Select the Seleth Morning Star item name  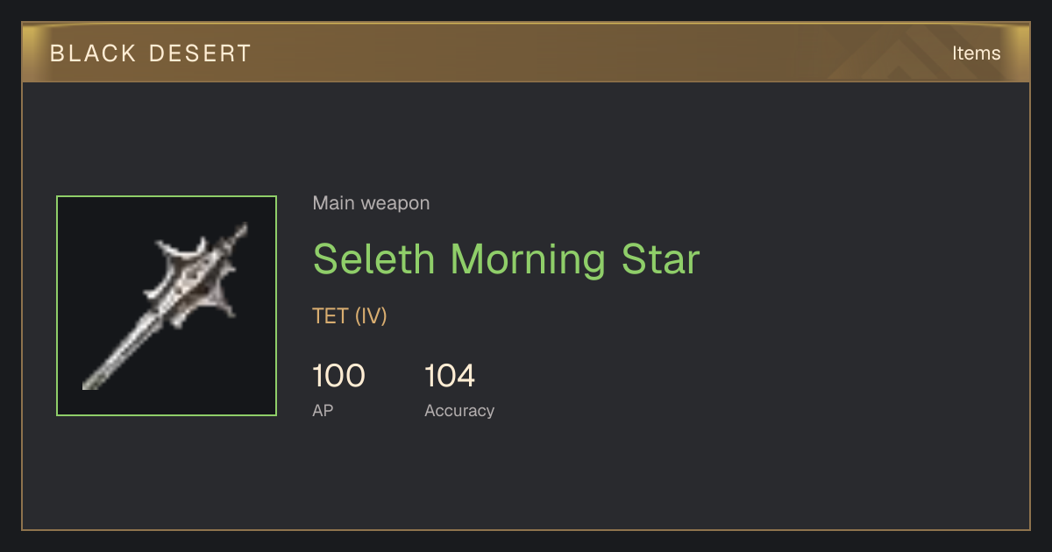point(506,259)
